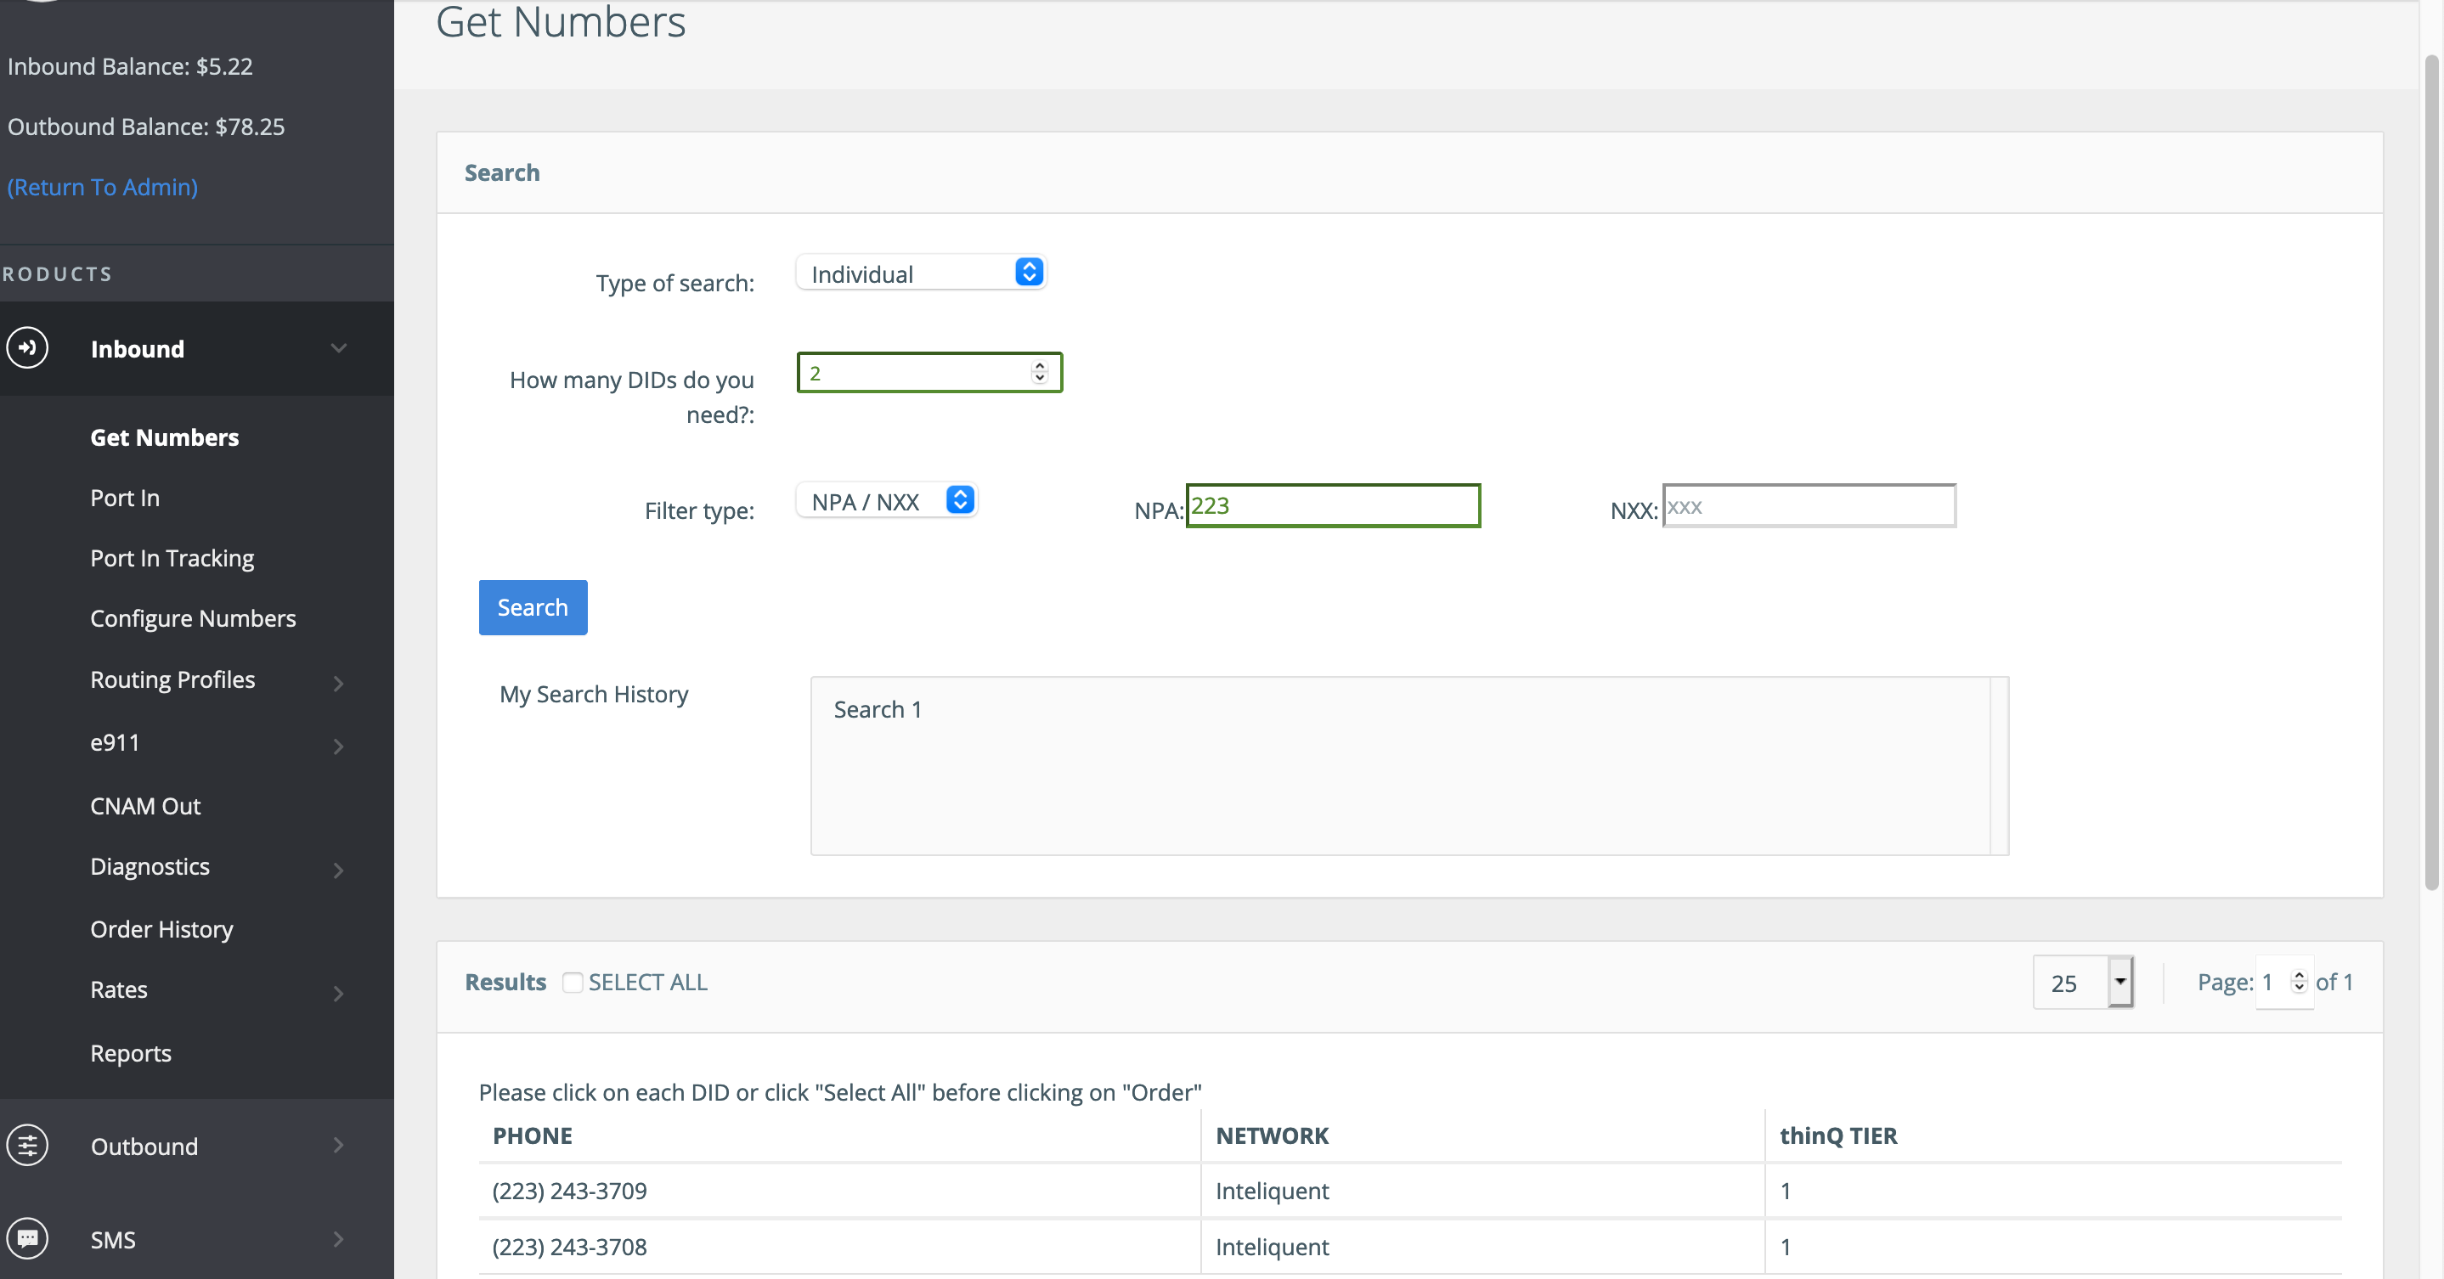
Task: Click the DID quantity stepper arrows
Action: [1040, 372]
